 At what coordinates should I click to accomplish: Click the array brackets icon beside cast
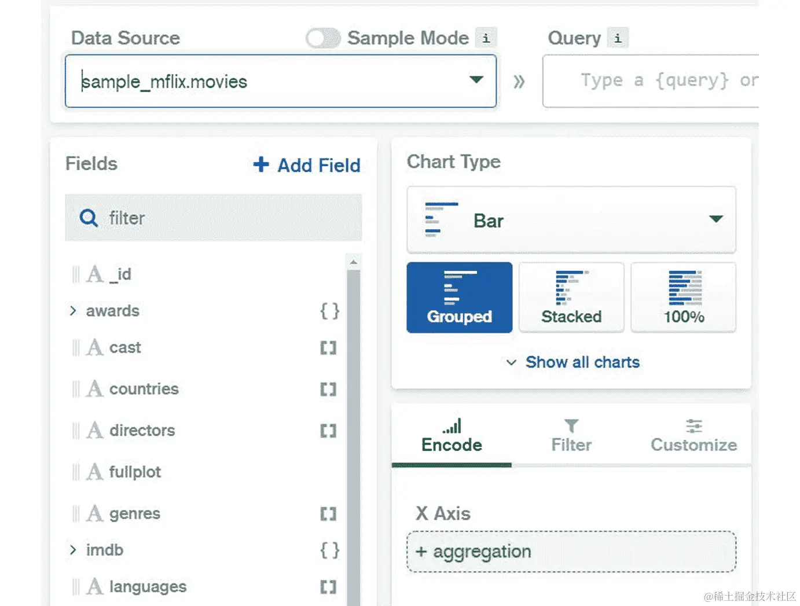328,348
